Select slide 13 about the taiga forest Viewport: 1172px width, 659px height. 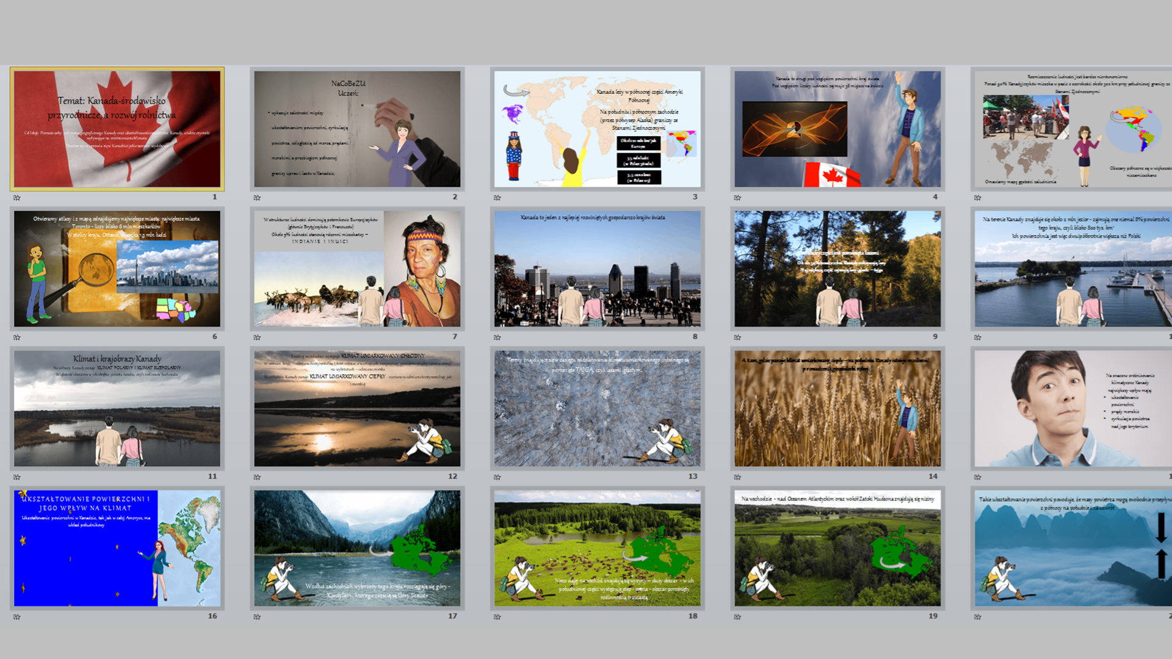coord(597,408)
